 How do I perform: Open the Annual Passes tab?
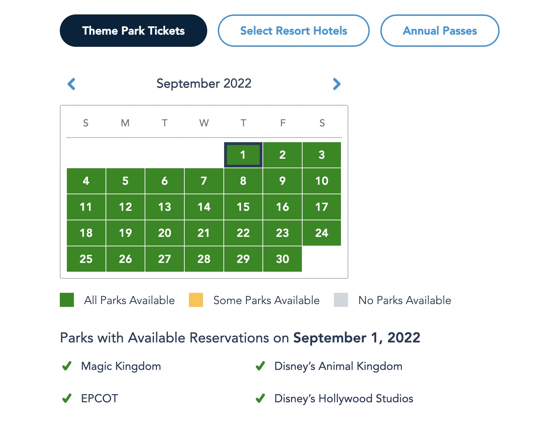pos(440,31)
